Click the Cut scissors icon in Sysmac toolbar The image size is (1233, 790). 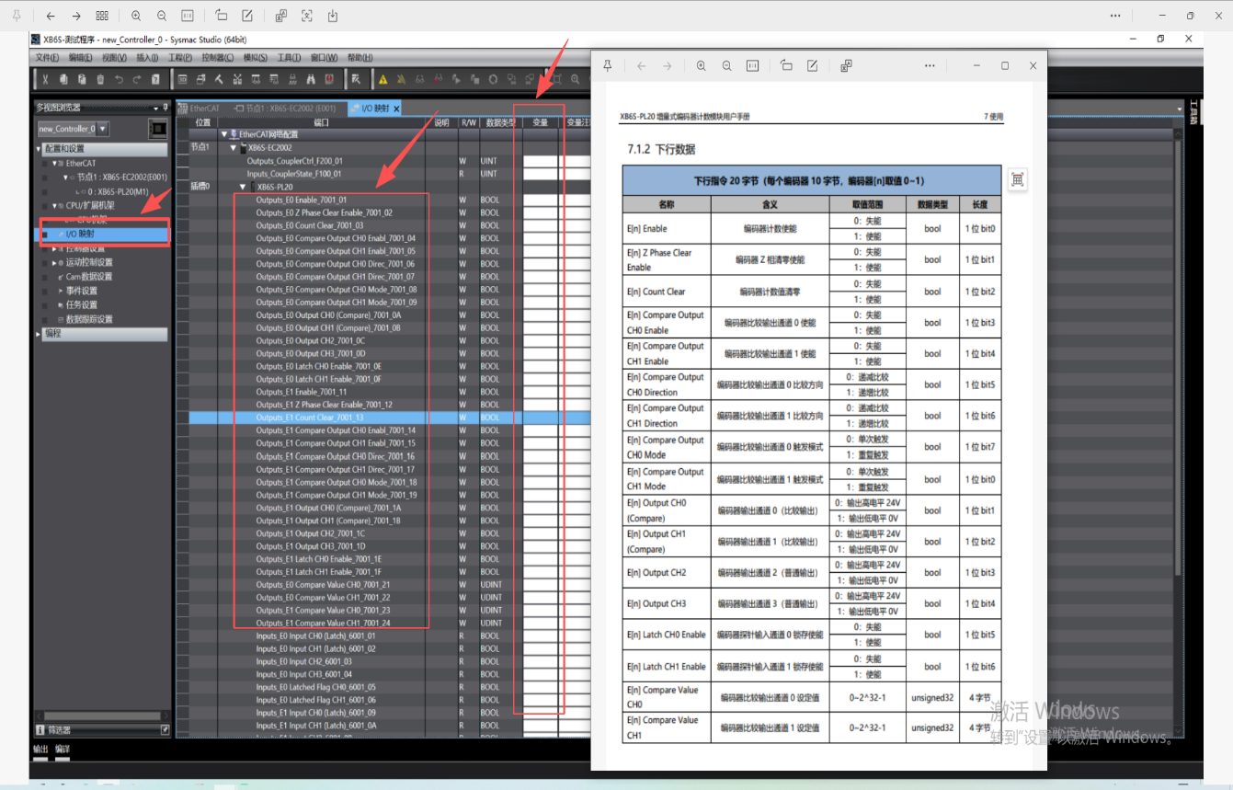click(x=45, y=79)
